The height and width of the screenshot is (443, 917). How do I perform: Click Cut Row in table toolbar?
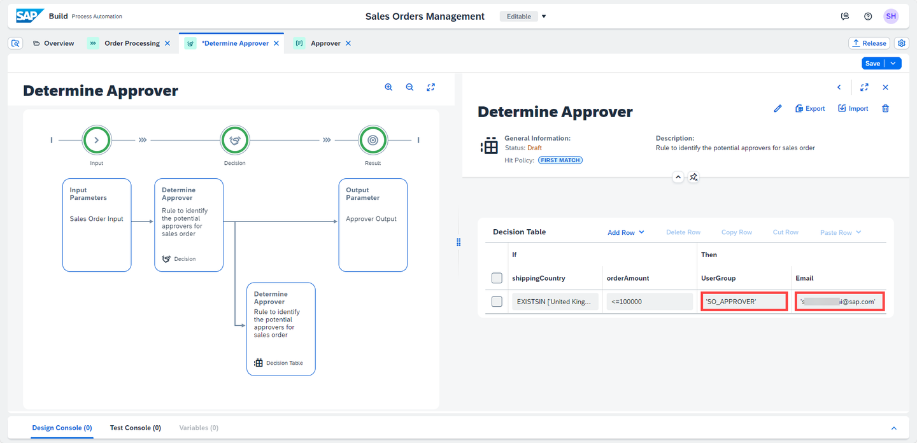pos(786,232)
